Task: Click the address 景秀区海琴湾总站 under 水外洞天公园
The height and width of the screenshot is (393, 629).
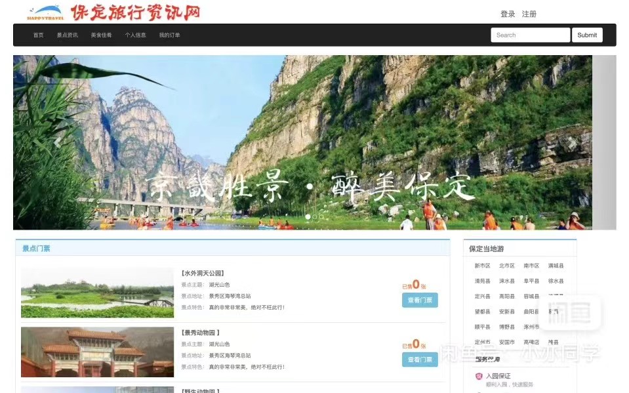Action: [x=230, y=296]
